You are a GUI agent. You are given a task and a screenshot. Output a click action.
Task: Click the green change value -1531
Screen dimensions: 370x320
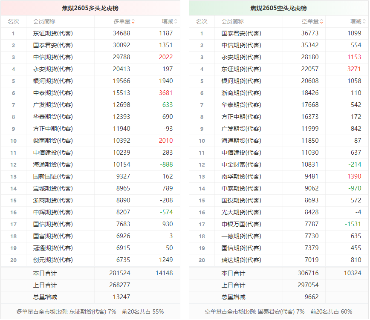click(353, 224)
